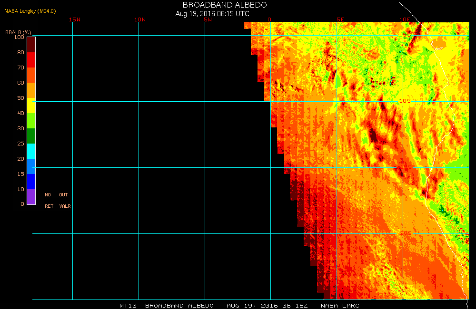Click the 20S latitude label
The height and width of the screenshot is (309, 476).
(x=405, y=233)
